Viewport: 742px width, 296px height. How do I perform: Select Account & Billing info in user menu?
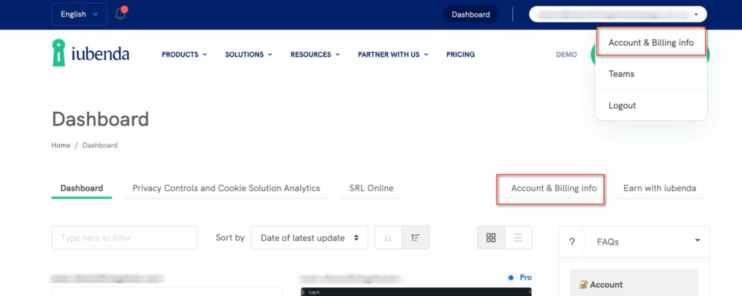(651, 43)
